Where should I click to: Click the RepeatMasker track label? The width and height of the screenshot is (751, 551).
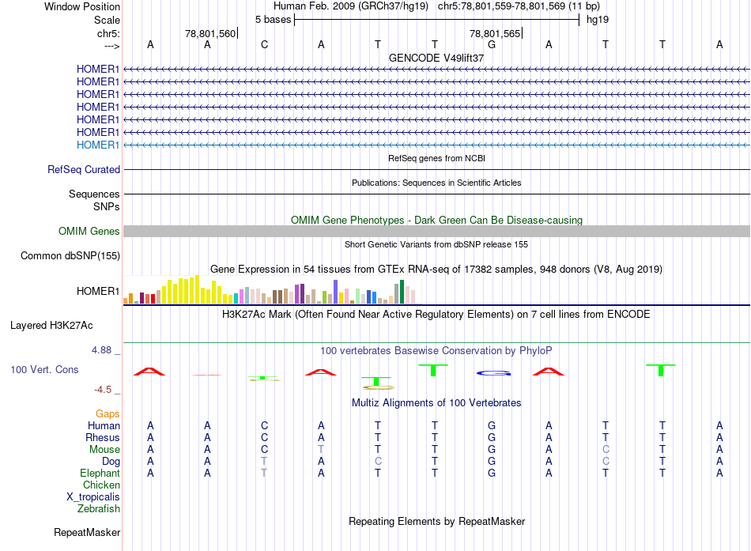point(87,532)
